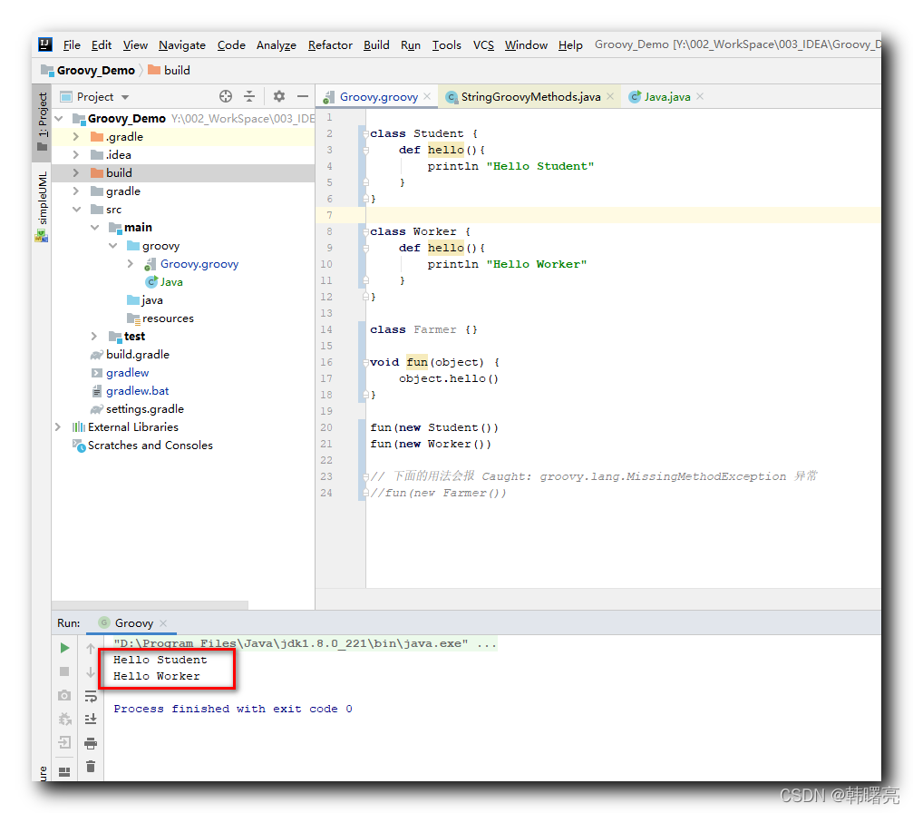Click the IntelliJ IDEA logo icon
This screenshot has height=813, width=913.
click(x=45, y=44)
